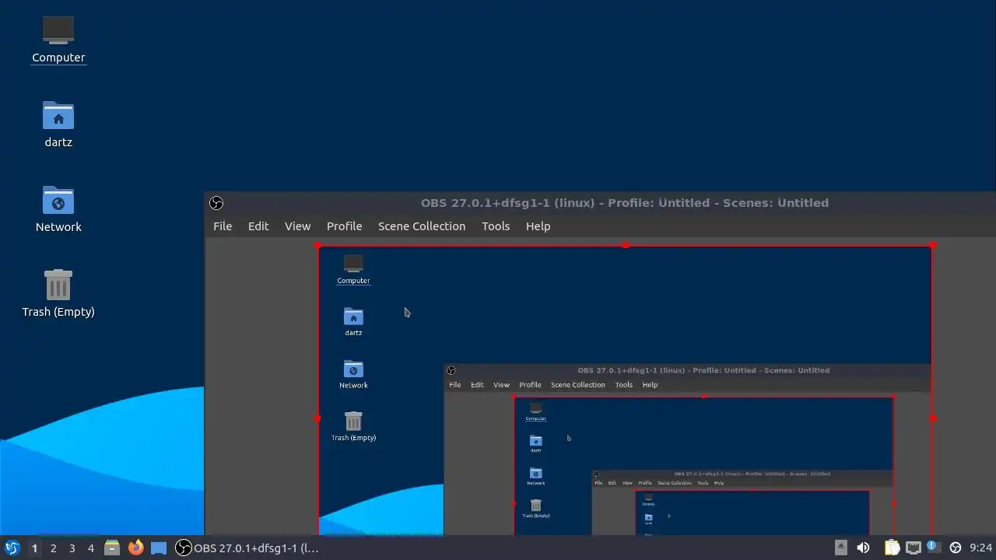Switch to workspace 3
The width and height of the screenshot is (996, 560).
pyautogui.click(x=72, y=548)
